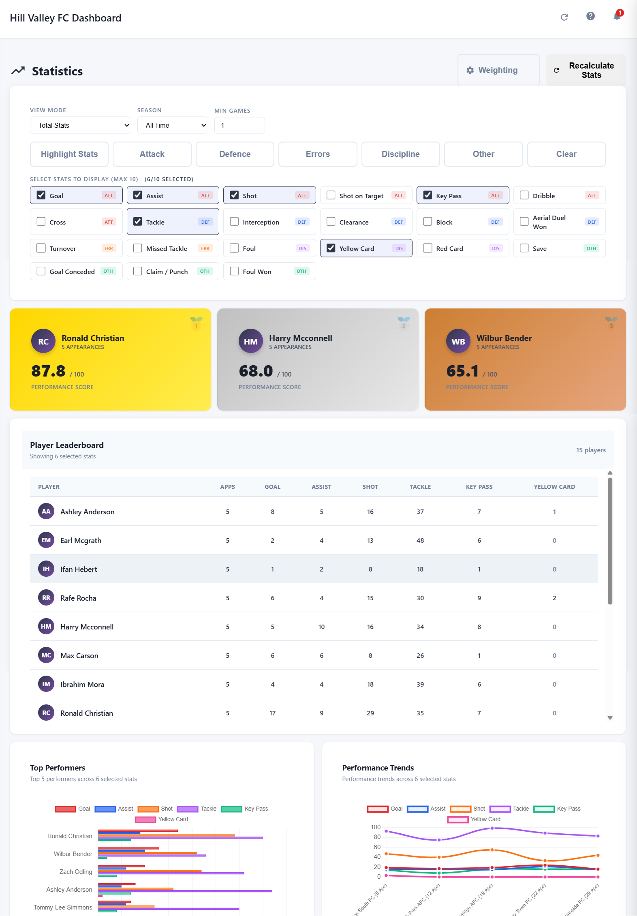Image resolution: width=637 pixels, height=916 pixels.
Task: Click the leaderboard scrollbar thumb
Action: point(610,541)
